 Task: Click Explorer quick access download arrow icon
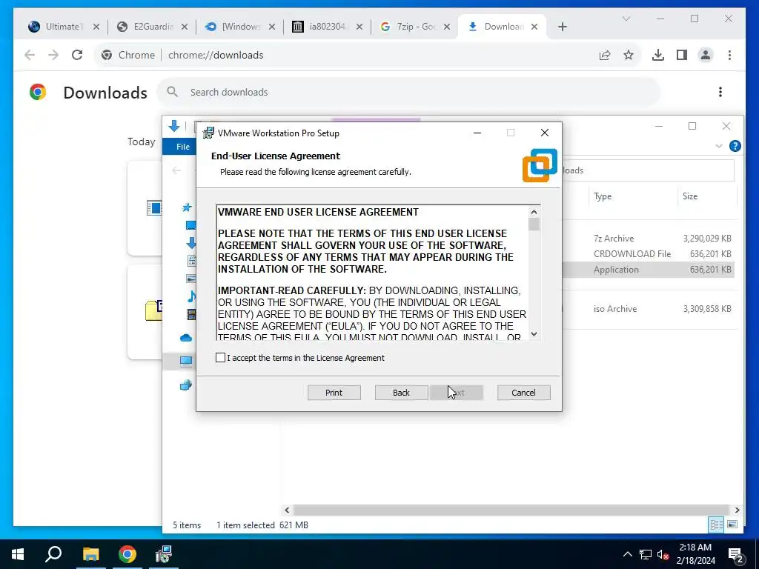(x=173, y=127)
